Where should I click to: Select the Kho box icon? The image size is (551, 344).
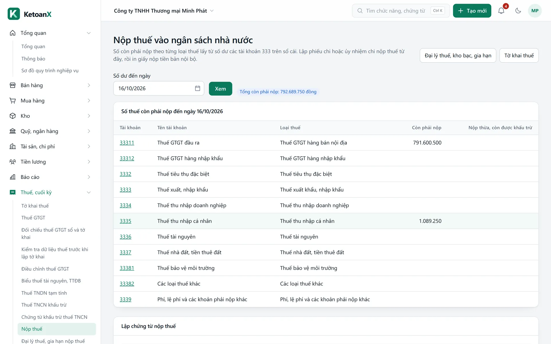13,116
